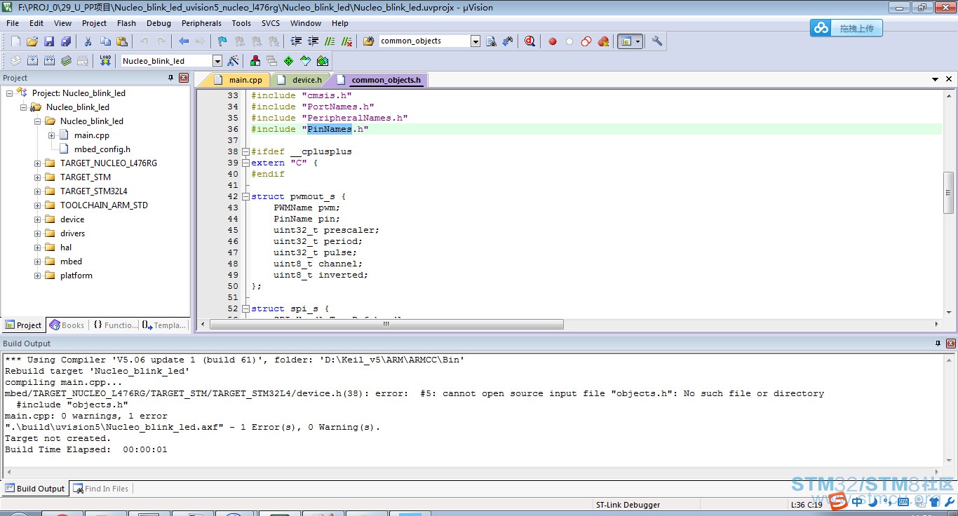
Task: Open the SVCS menu
Action: (x=271, y=23)
